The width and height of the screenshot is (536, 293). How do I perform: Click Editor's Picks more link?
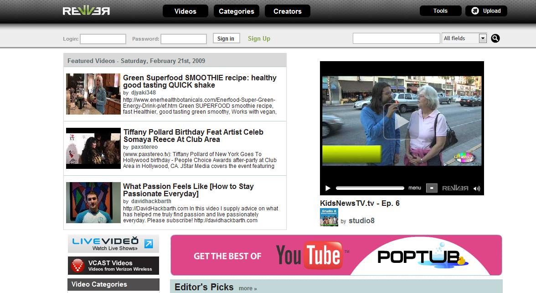[x=248, y=288]
